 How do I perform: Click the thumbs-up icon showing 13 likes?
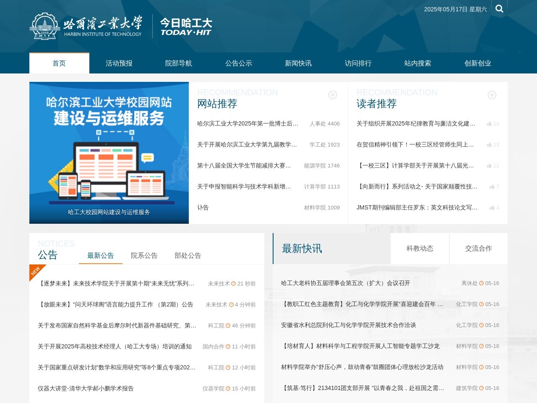(489, 145)
